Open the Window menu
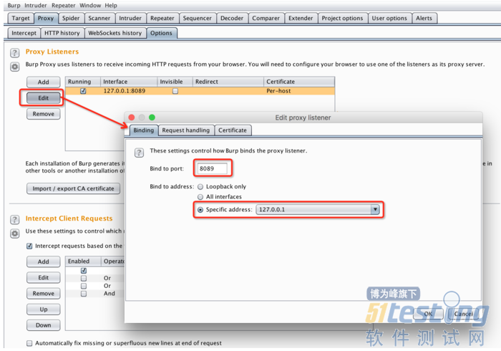The height and width of the screenshot is (351, 501). click(x=90, y=6)
